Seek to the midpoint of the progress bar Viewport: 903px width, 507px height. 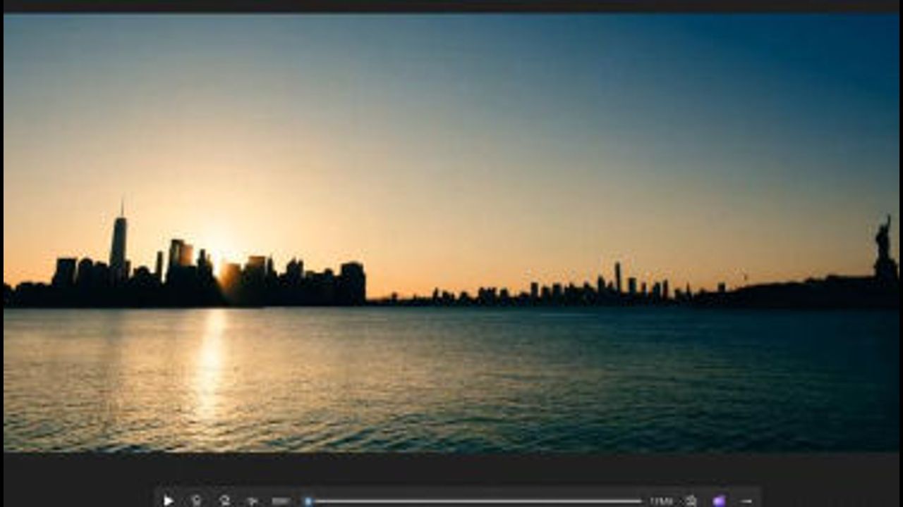coord(474,501)
